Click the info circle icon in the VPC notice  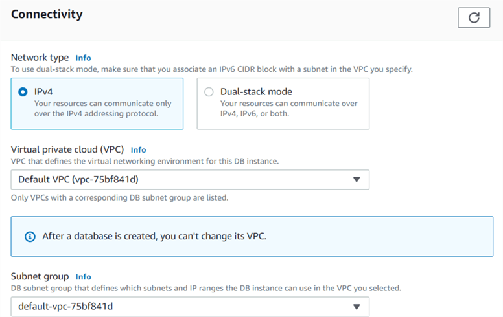tap(30, 236)
